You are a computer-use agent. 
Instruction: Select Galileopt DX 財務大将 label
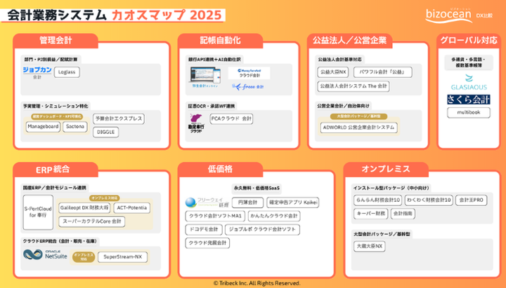pos(84,208)
